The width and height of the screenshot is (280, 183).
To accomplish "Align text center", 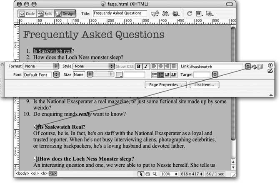I will [160, 67].
